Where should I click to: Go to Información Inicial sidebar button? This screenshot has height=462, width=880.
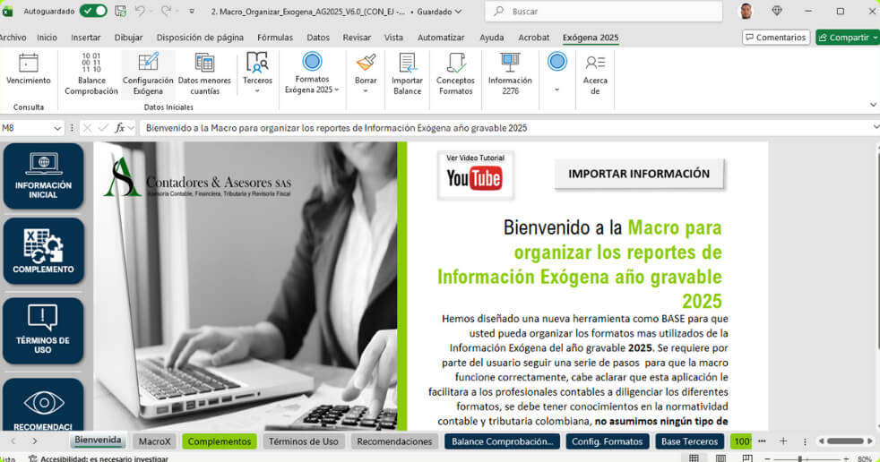(x=43, y=175)
